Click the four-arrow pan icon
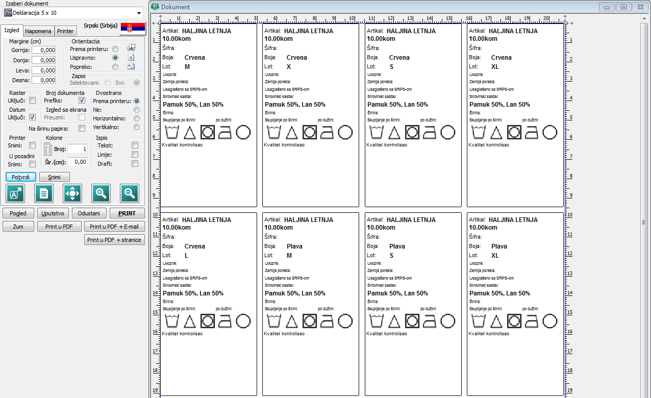Image resolution: width=651 pixels, height=398 pixels. click(x=72, y=193)
